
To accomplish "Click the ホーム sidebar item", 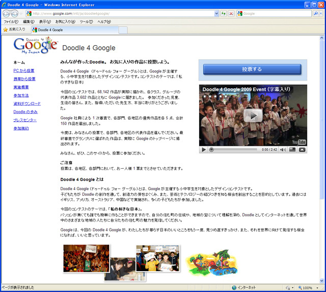I will [x=19, y=62].
